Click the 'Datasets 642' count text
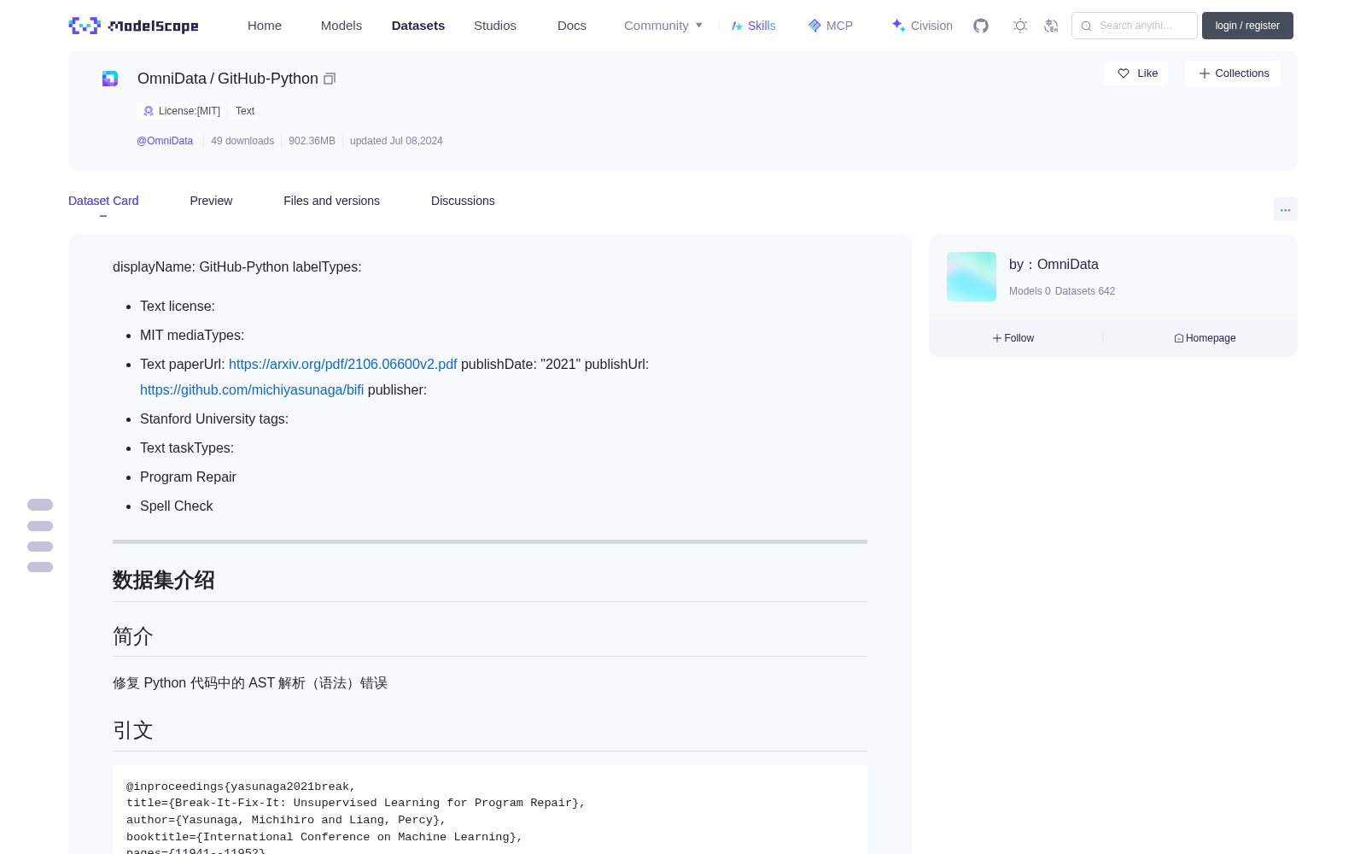The height and width of the screenshot is (854, 1366). (1085, 291)
